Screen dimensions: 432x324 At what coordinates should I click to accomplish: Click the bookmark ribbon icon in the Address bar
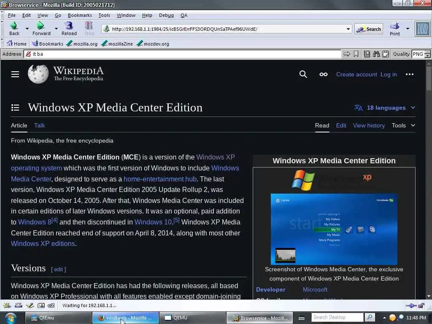click(356, 54)
